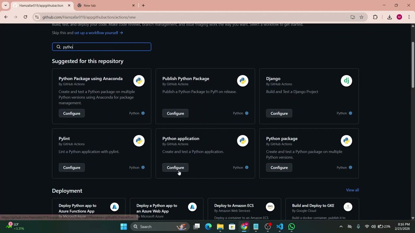Click into the workflow search field
Image resolution: width=415 pixels, height=233 pixels.
(x=101, y=47)
